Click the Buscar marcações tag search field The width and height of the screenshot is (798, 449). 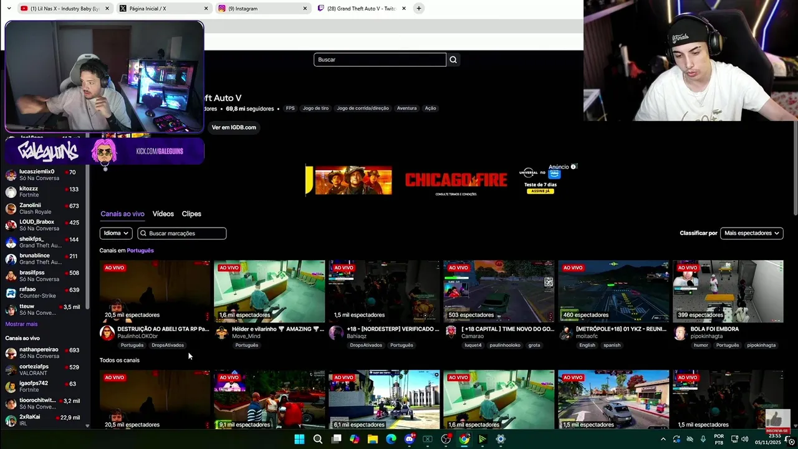(x=181, y=233)
